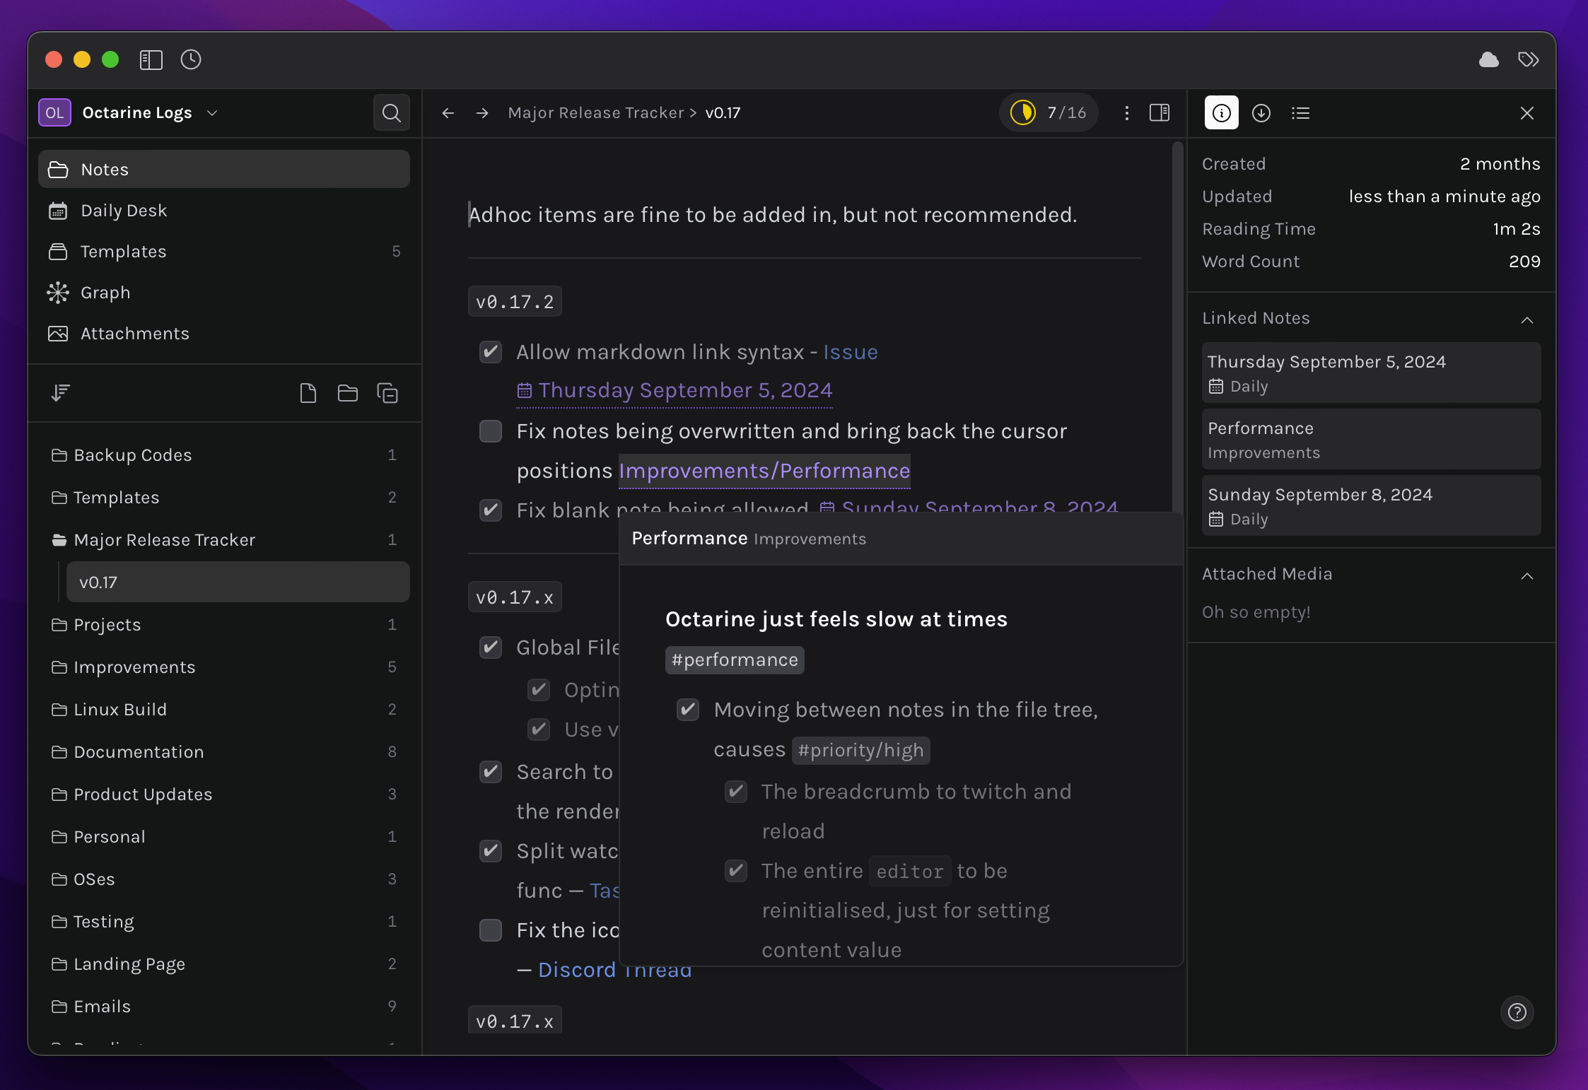1588x1090 pixels.
Task: Open the Issue link
Action: coord(851,352)
